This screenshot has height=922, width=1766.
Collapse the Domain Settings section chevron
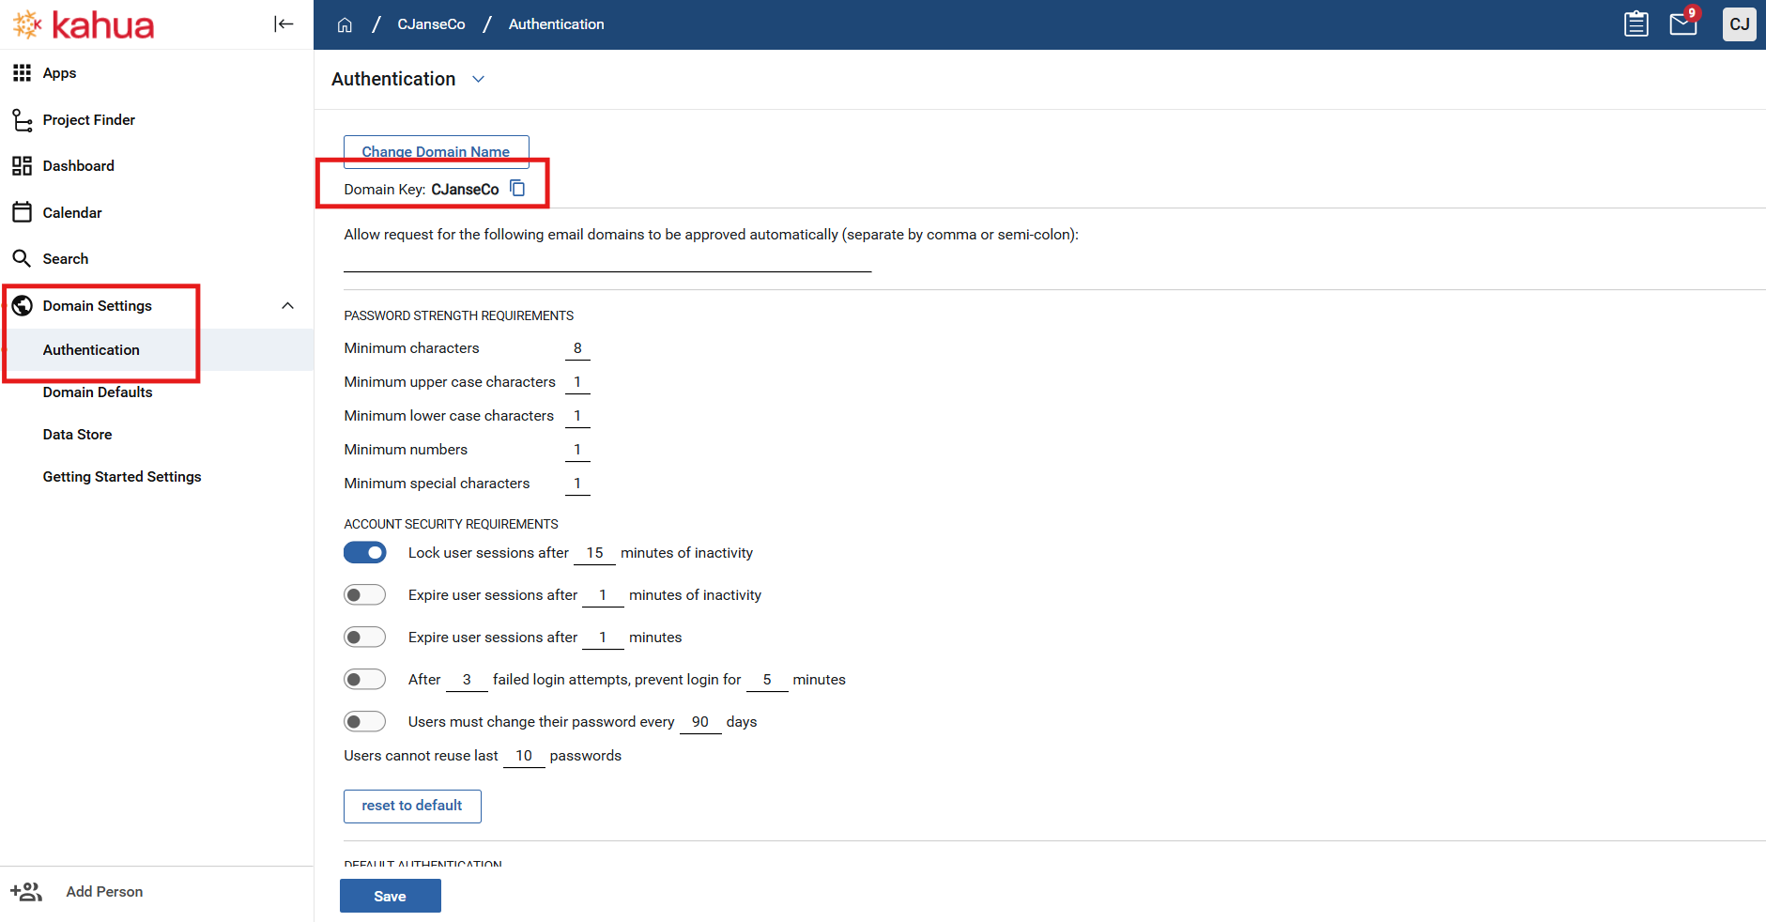coord(288,306)
